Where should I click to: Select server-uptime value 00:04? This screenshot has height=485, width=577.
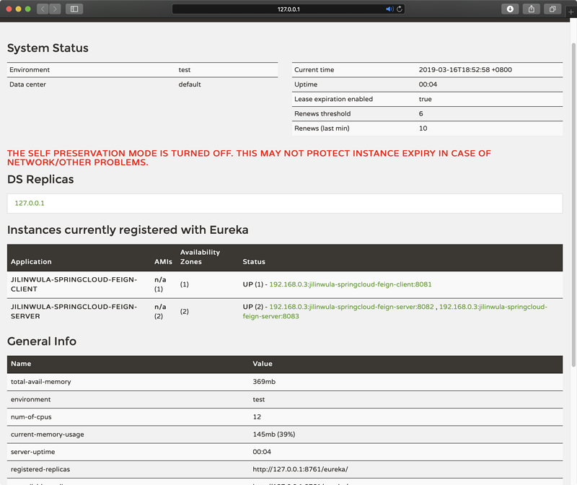[262, 452]
